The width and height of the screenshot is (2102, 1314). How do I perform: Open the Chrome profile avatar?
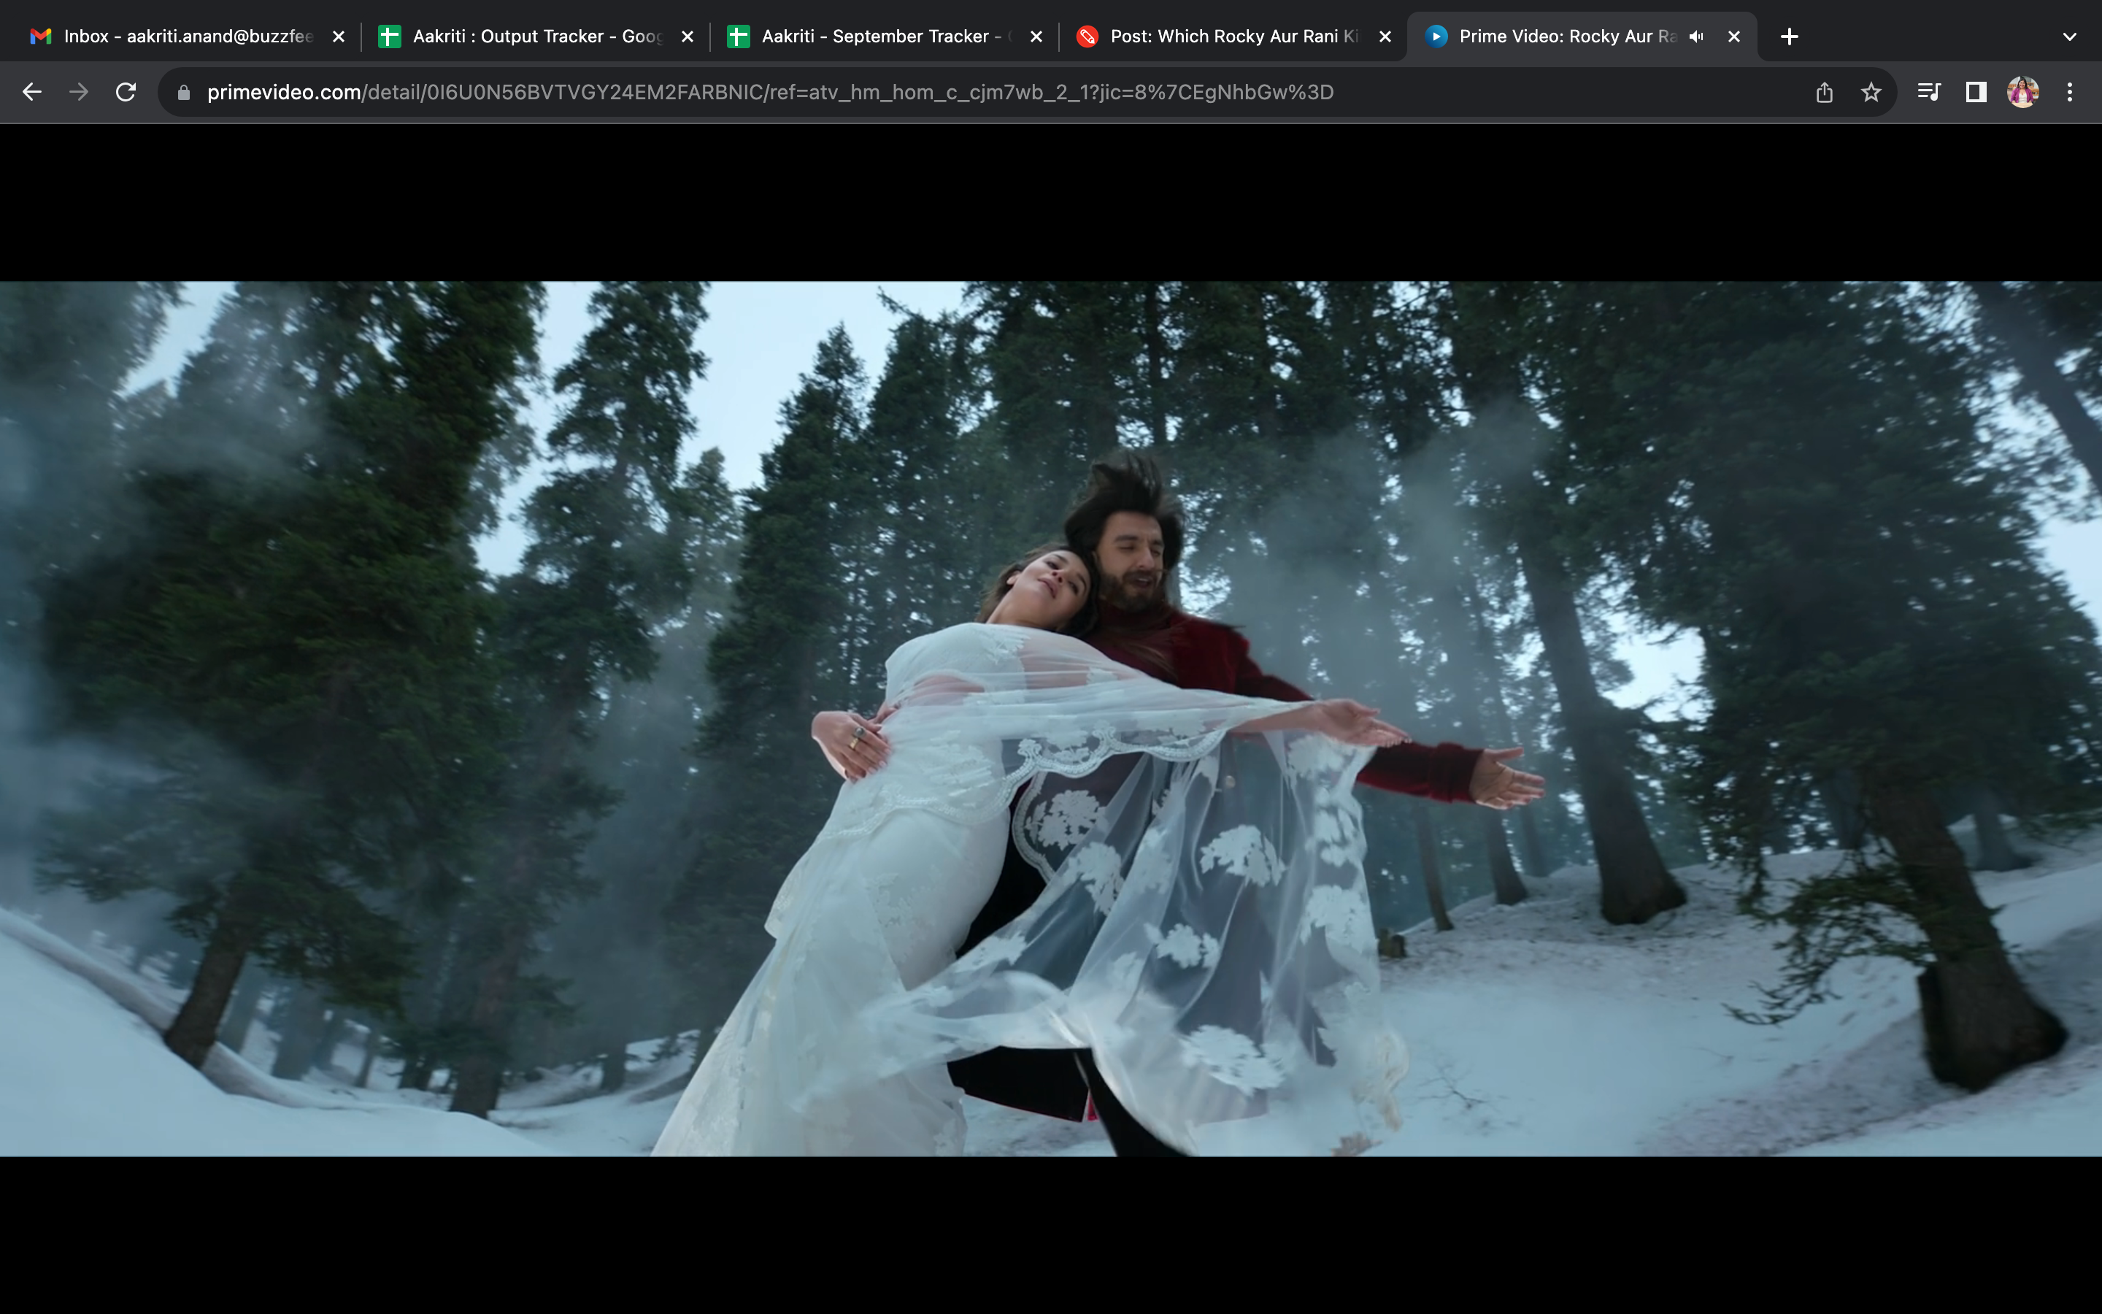(2023, 92)
